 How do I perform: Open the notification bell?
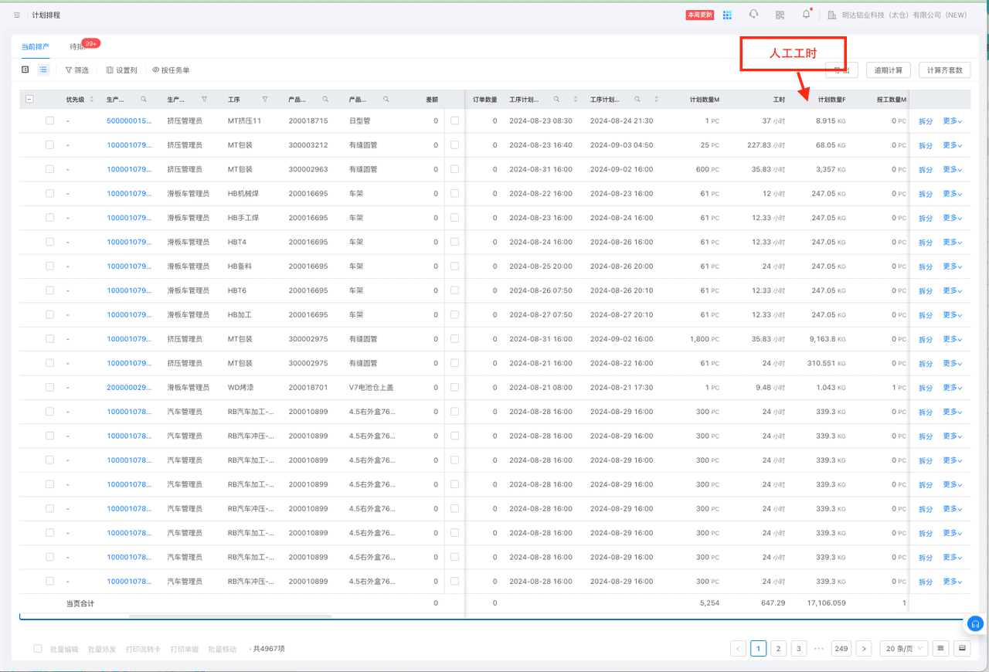806,14
